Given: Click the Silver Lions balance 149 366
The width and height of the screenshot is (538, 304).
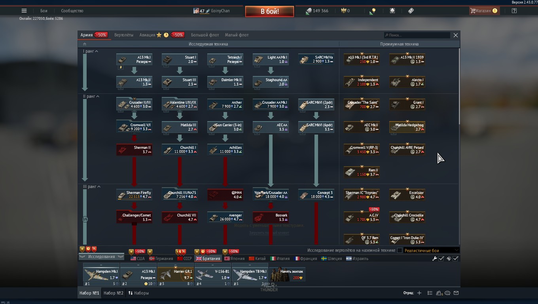Looking at the screenshot, I should [317, 11].
